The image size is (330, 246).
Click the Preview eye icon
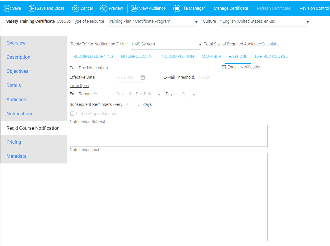pyautogui.click(x=104, y=8)
